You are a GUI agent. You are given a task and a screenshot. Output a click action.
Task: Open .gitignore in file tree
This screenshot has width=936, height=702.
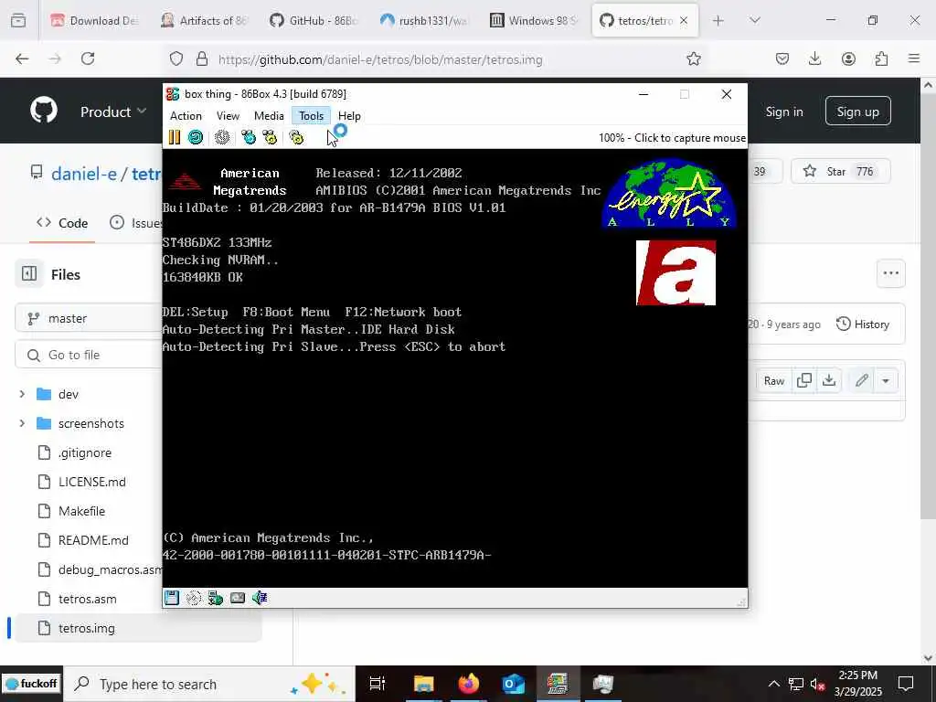(x=85, y=452)
